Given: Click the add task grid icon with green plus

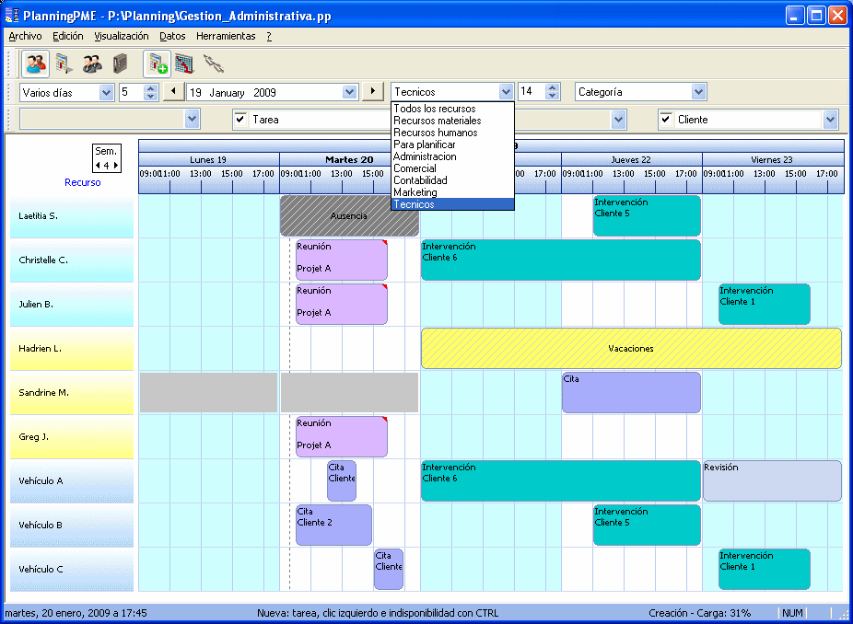Looking at the screenshot, I should click(158, 64).
